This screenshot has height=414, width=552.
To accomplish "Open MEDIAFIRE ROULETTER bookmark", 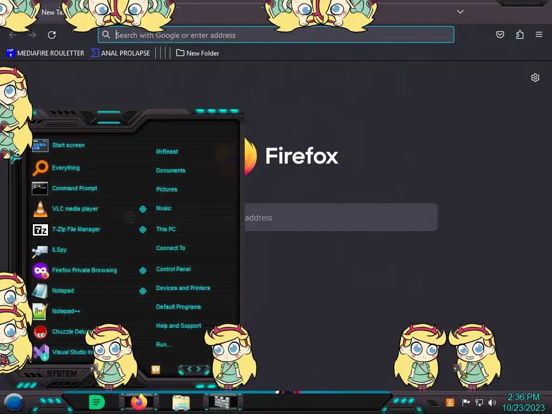I will click(x=45, y=53).
